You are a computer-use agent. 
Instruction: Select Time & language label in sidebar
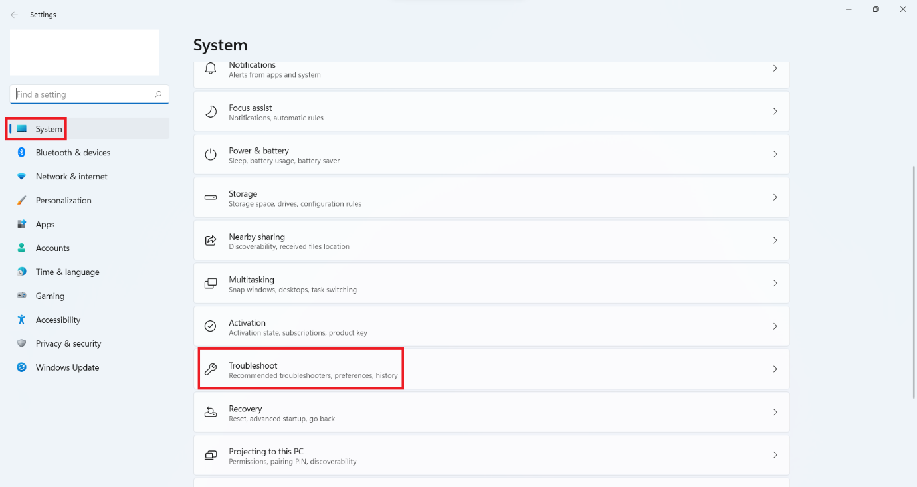pos(67,272)
